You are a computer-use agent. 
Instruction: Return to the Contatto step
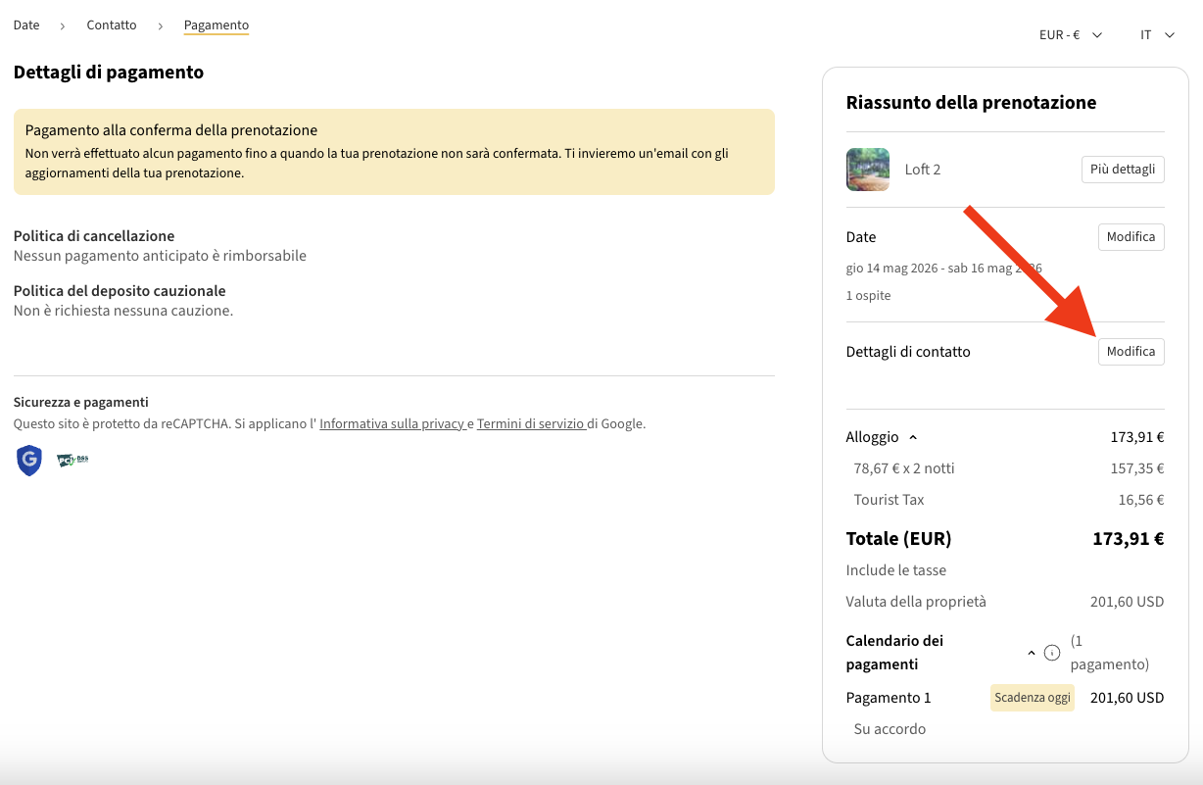coord(112,25)
